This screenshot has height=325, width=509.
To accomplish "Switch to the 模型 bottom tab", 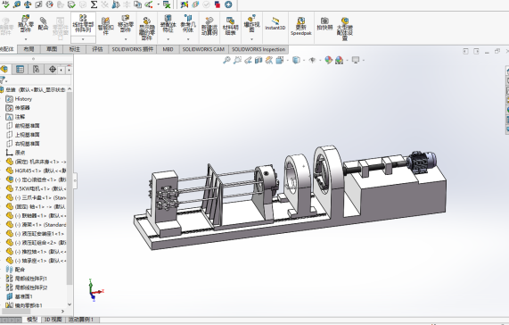I will pyautogui.click(x=32, y=320).
